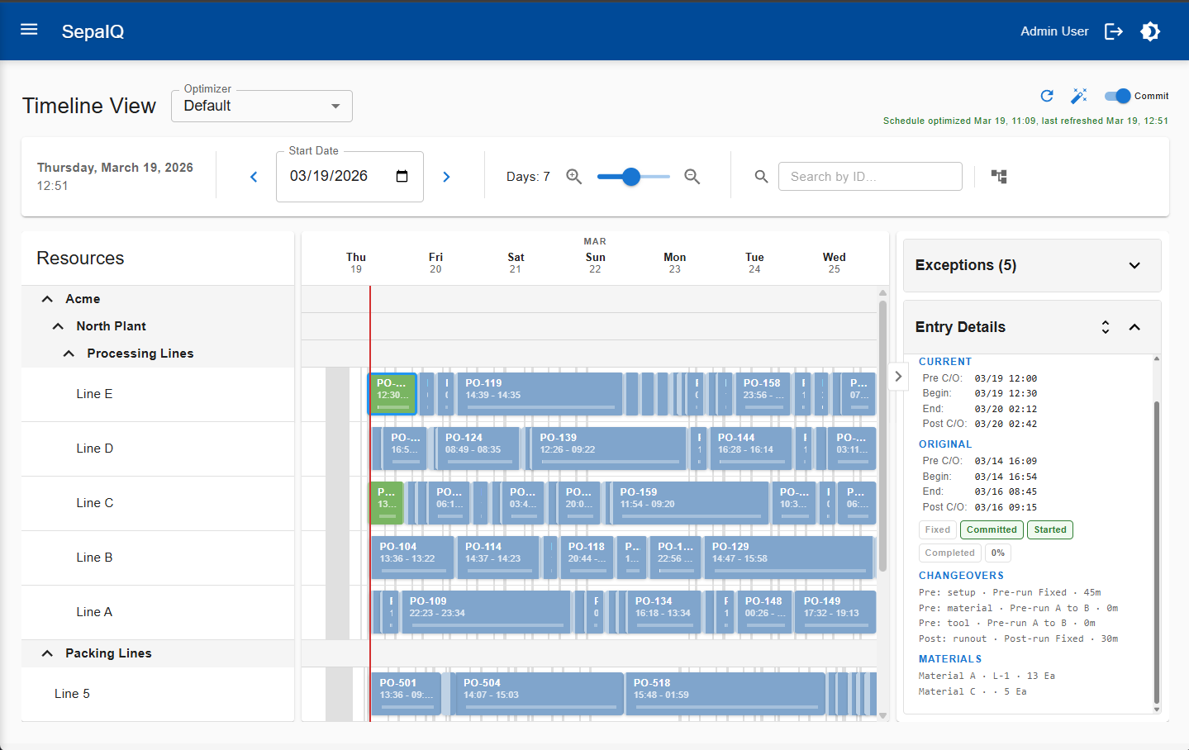Screen dimensions: 1189x750
Task: Expand the Exceptions (5) panel
Action: pyautogui.click(x=1134, y=265)
